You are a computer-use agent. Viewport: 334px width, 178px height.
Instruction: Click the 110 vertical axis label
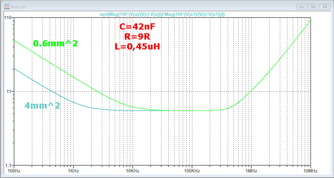click(8, 18)
